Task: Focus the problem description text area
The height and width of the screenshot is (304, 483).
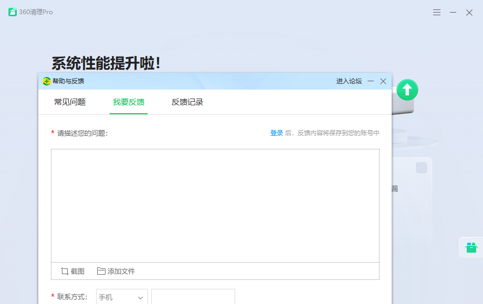Action: coord(215,205)
